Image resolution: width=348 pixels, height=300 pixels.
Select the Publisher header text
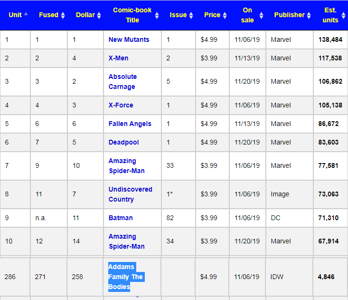tap(289, 15)
